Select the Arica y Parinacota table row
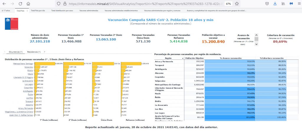The width and height of the screenshot is (302, 131). [x=220, y=61]
